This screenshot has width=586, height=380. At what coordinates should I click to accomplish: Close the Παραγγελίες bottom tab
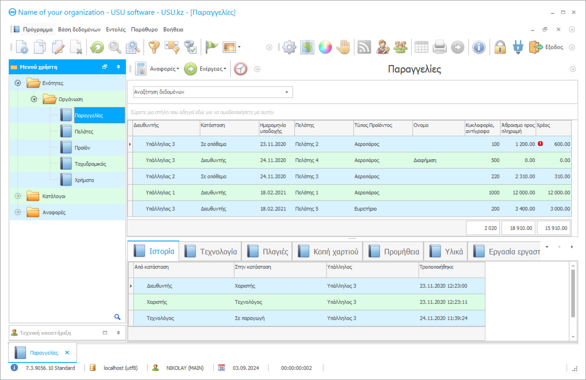[67, 353]
